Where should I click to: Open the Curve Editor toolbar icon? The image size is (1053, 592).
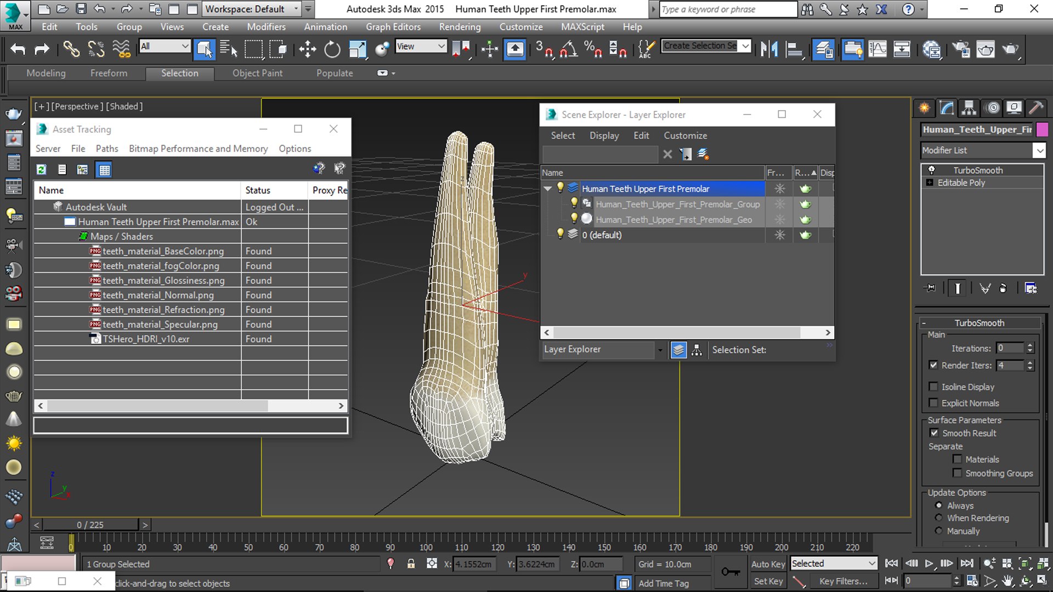point(877,49)
